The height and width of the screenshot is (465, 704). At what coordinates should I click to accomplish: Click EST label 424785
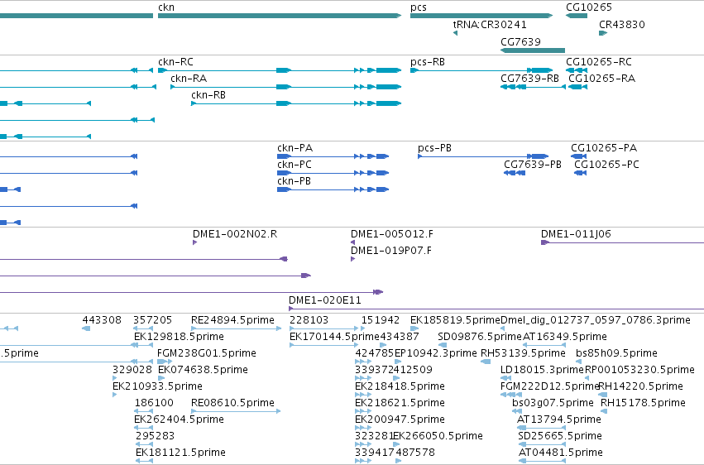(375, 353)
